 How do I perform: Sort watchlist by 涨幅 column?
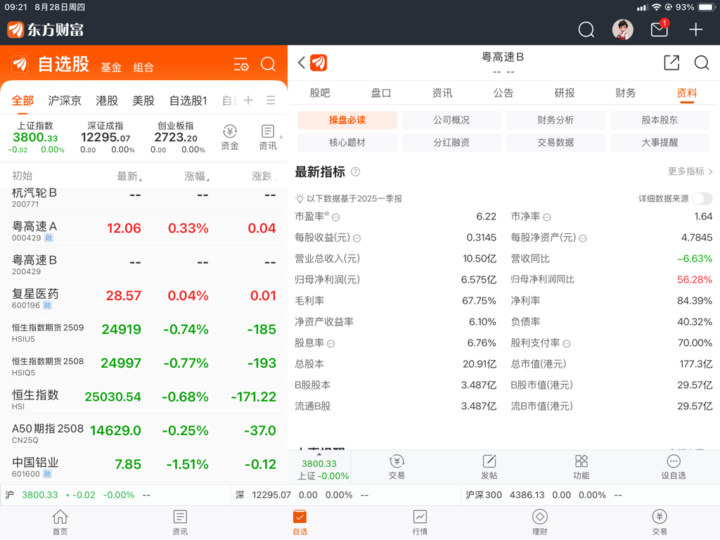(x=197, y=176)
